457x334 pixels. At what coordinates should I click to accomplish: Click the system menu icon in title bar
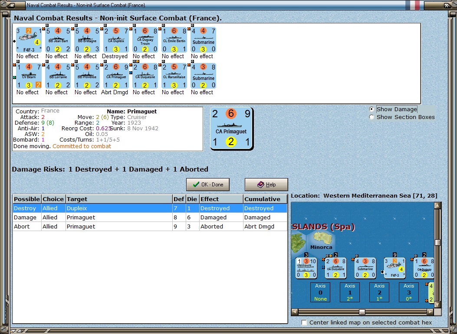point(12,5)
